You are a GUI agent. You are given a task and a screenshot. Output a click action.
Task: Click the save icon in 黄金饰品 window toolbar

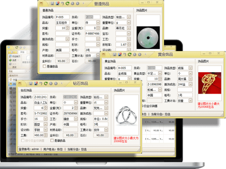click(x=115, y=54)
